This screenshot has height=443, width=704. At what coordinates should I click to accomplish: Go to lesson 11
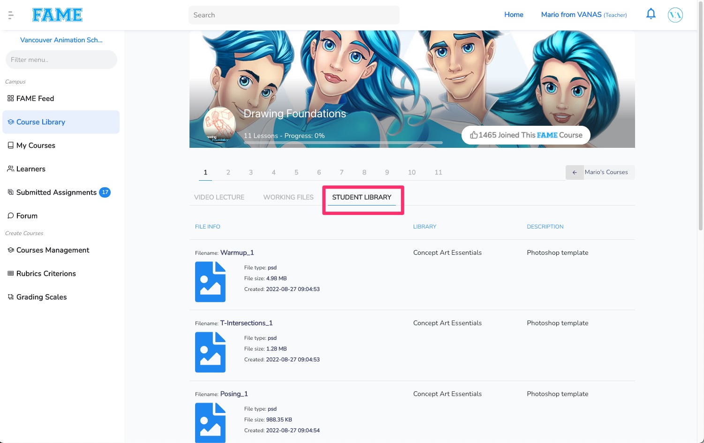438,172
